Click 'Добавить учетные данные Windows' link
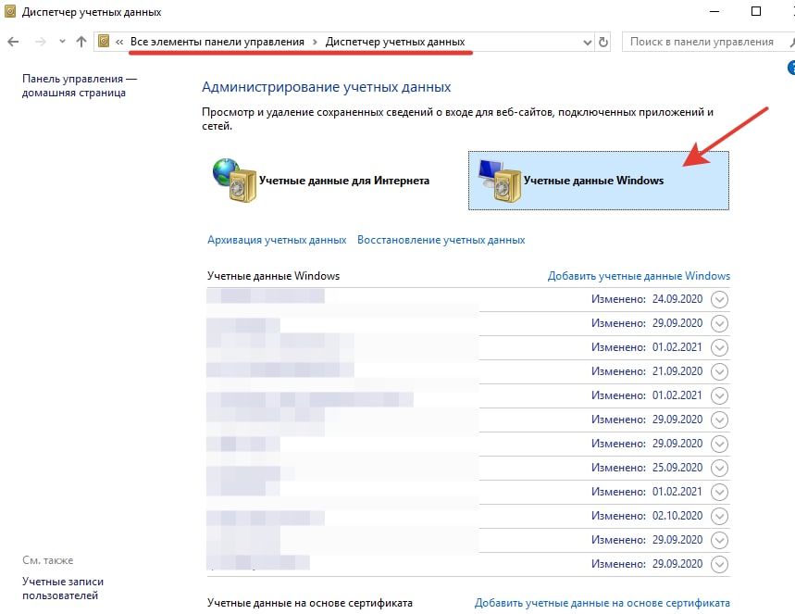Image resolution: width=795 pixels, height=614 pixels. pos(639,276)
